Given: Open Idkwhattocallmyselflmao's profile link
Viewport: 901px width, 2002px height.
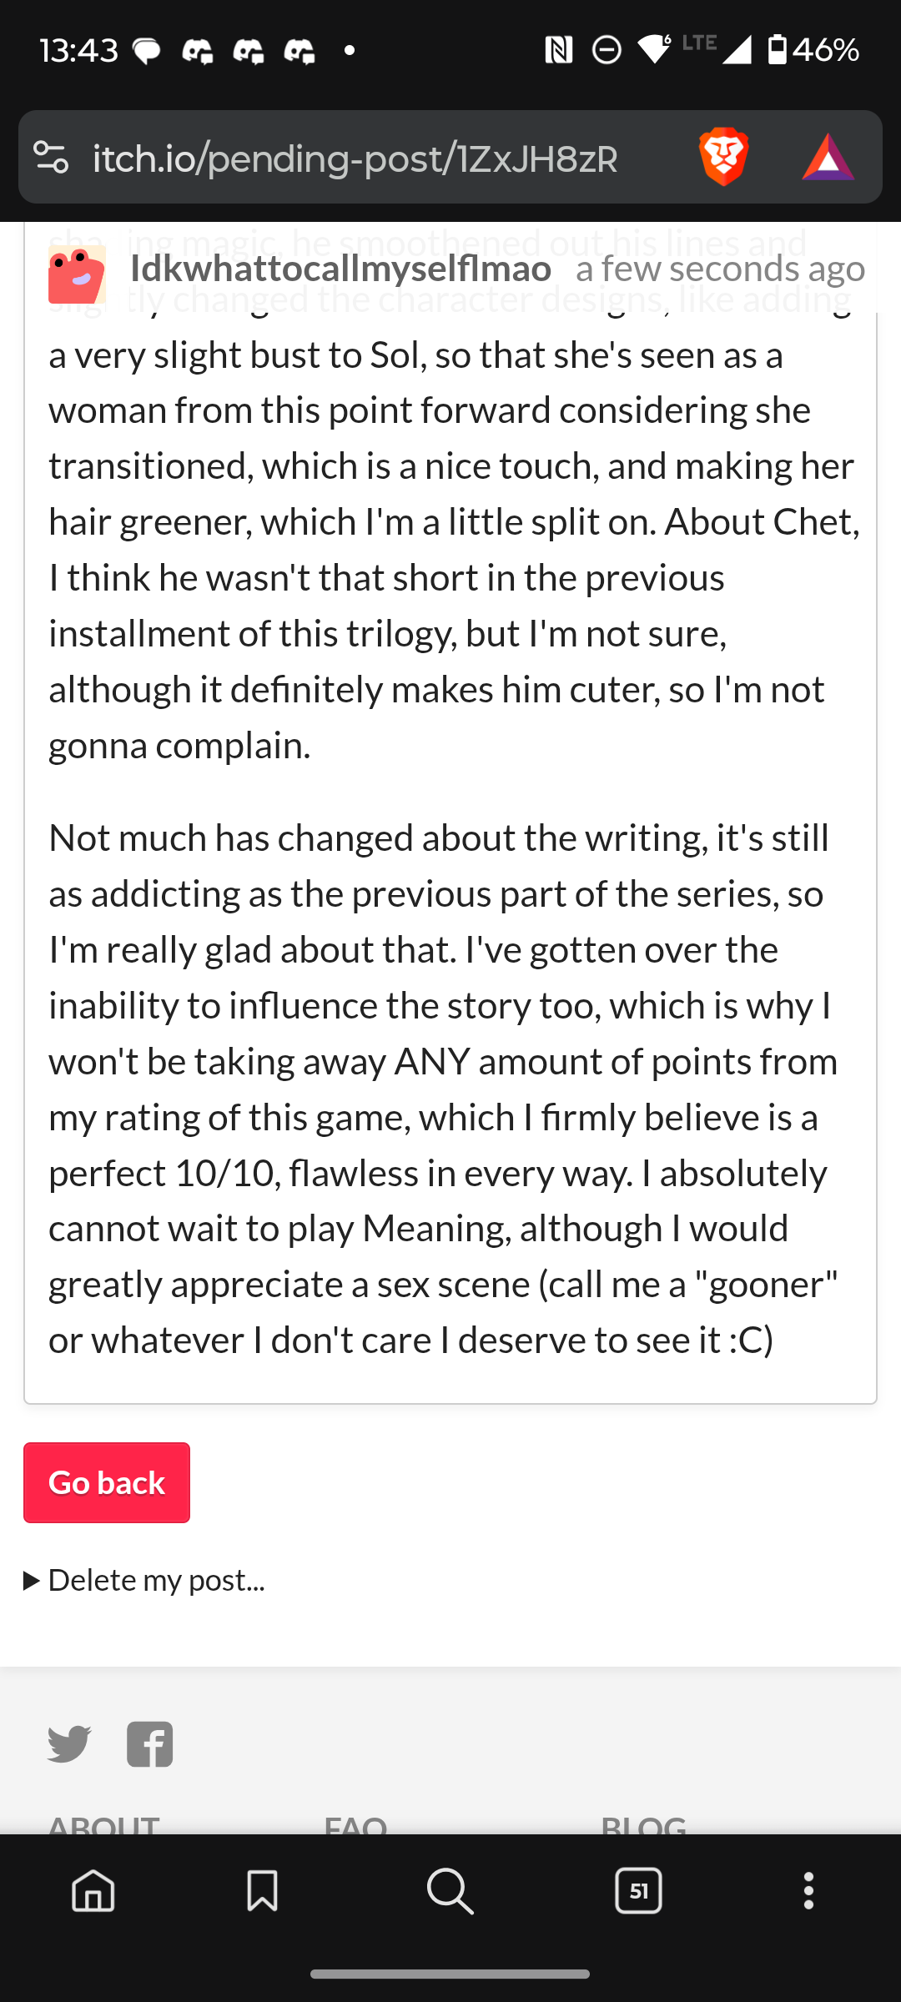Looking at the screenshot, I should (x=340, y=269).
